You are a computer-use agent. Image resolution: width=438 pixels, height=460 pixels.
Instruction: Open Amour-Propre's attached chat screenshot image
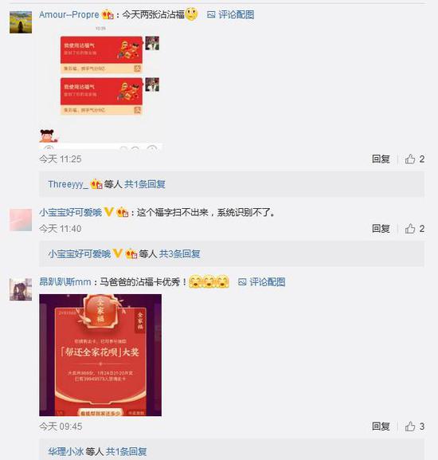click(x=100, y=88)
